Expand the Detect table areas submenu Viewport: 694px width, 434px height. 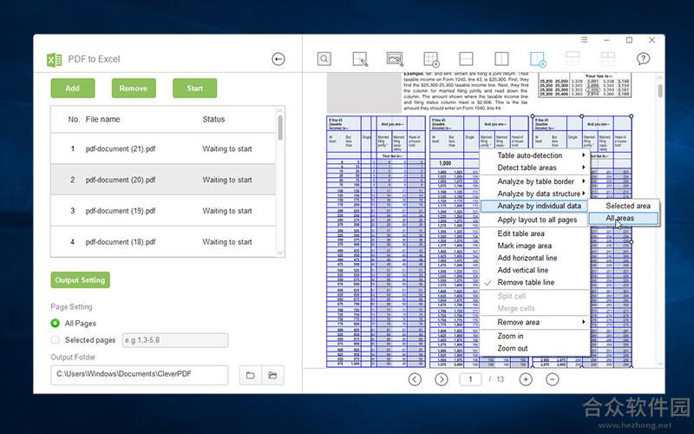pyautogui.click(x=534, y=168)
